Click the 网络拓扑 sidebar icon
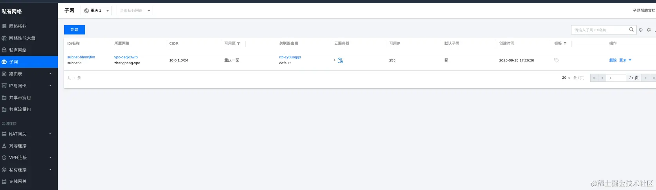 (4, 26)
